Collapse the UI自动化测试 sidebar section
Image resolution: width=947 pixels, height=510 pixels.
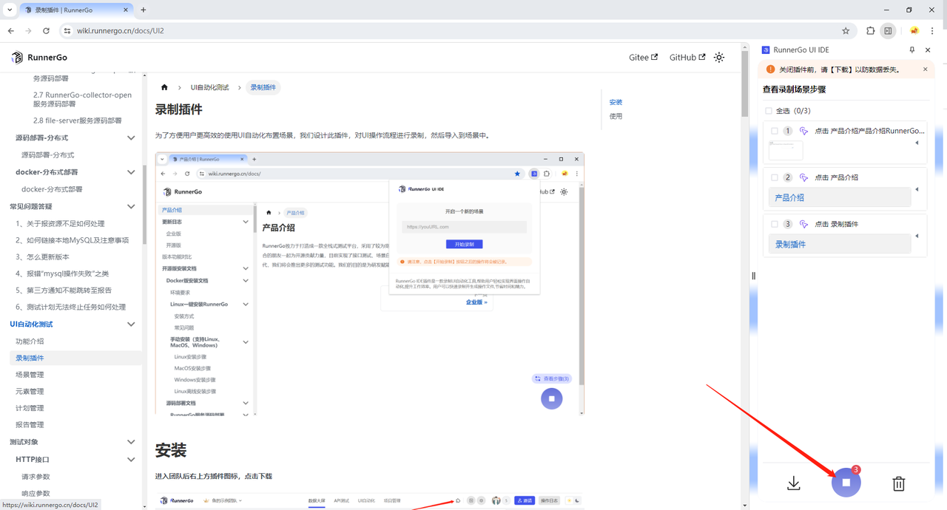tap(131, 324)
